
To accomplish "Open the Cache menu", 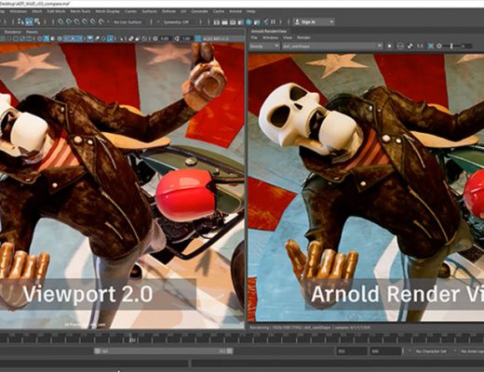I will [219, 11].
